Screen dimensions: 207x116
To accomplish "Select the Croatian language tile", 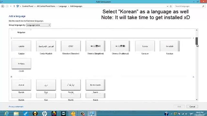I will pyautogui.click(x=169, y=47).
